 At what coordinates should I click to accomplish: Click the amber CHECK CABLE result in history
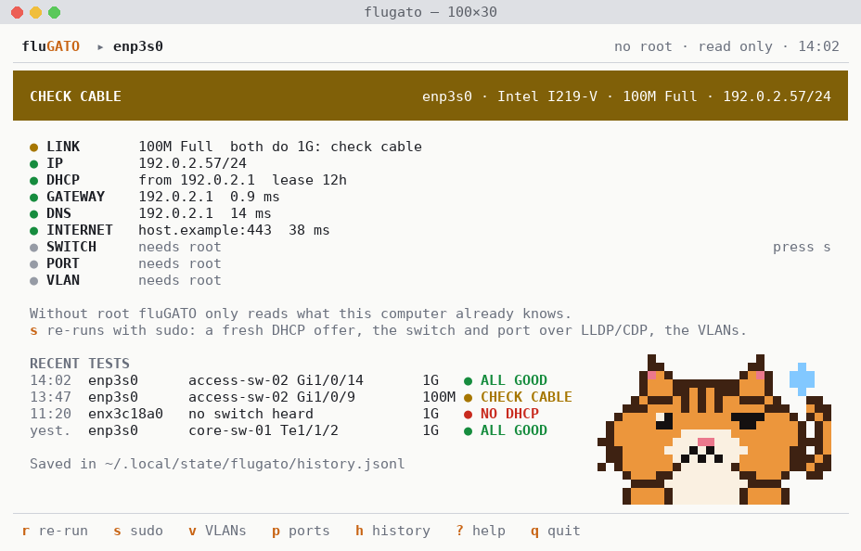tap(526, 397)
